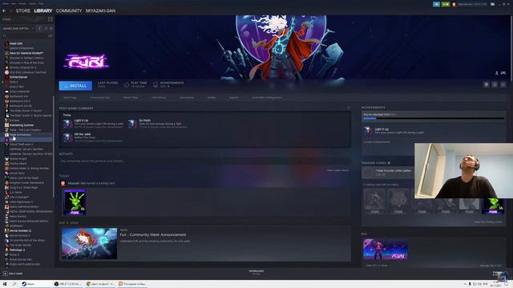513x288 pixels.
Task: Click Add a Game plus icon
Action: click(x=6, y=274)
